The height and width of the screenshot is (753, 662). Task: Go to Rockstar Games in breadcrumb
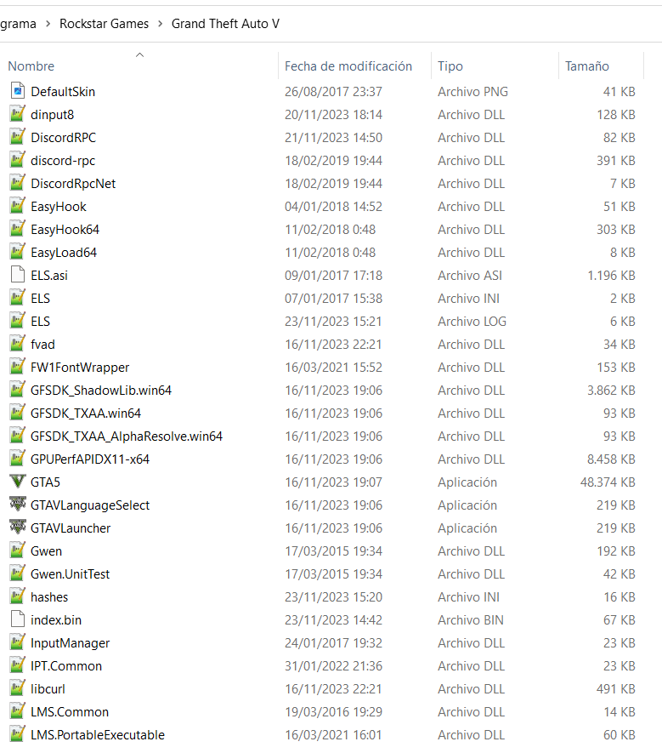point(104,24)
